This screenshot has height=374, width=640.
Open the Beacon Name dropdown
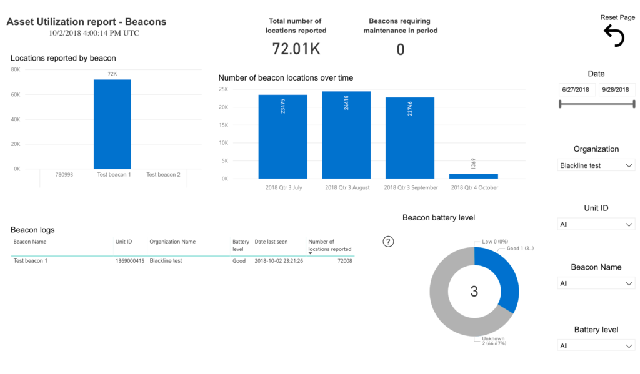(x=596, y=283)
